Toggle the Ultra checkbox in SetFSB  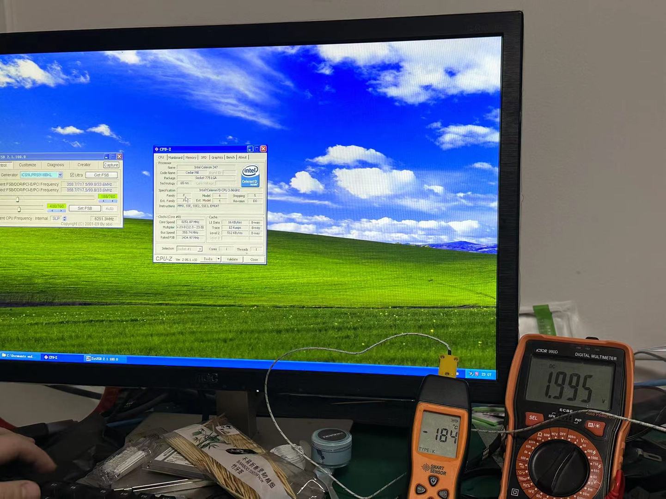click(72, 175)
